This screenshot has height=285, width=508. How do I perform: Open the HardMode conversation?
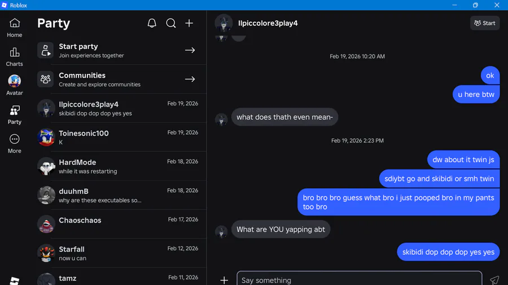pyautogui.click(x=121, y=166)
